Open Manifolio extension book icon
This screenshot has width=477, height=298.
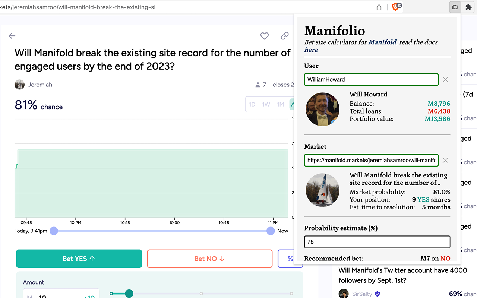point(455,7)
